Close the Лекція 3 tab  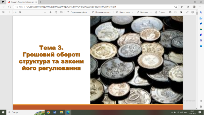(x=36, y=2)
